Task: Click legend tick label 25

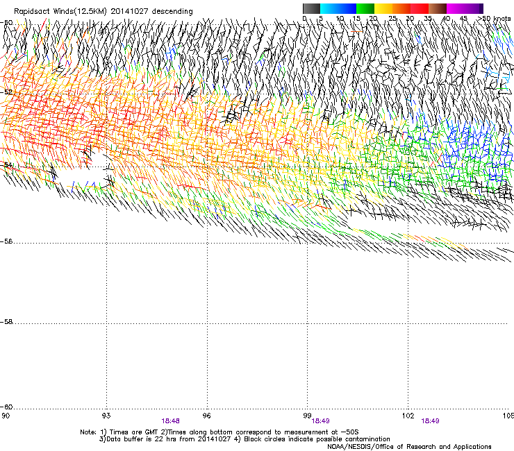Action: tap(392, 19)
